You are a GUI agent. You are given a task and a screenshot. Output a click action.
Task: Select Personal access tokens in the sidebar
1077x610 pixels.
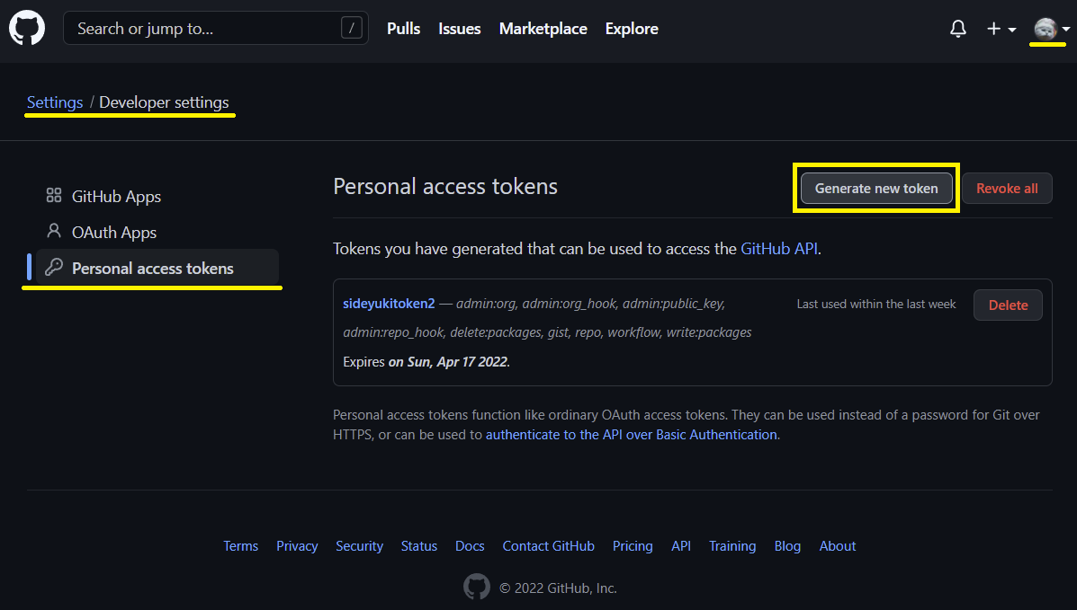[x=157, y=268]
